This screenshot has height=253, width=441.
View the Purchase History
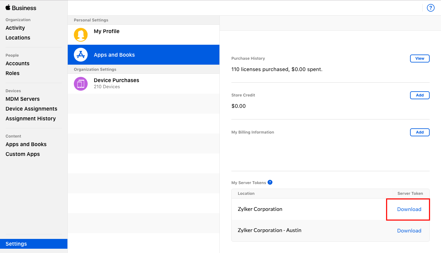coord(420,59)
